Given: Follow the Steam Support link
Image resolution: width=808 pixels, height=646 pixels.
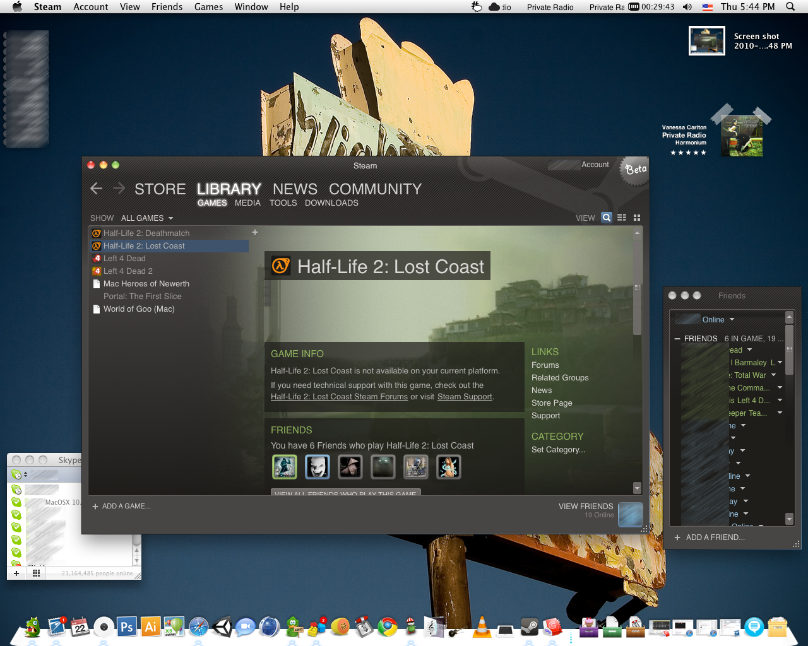Looking at the screenshot, I should (465, 397).
